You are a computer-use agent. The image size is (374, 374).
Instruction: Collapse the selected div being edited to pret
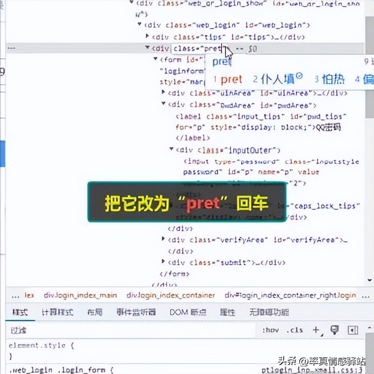(147, 48)
